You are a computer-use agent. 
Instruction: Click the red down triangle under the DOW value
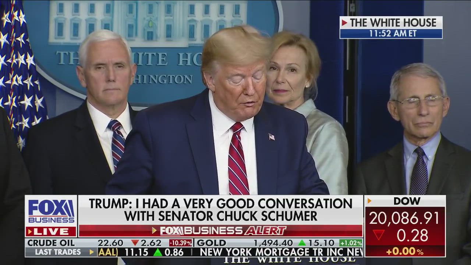click(x=379, y=235)
